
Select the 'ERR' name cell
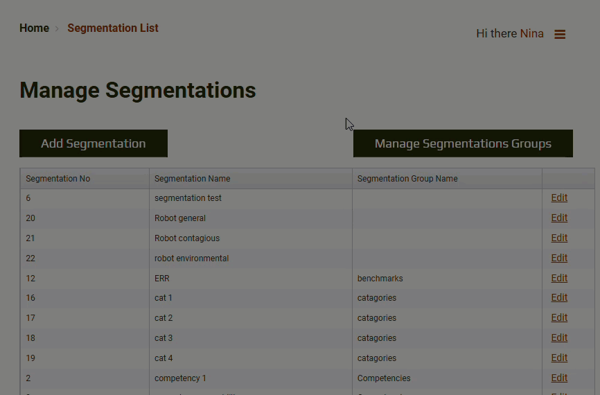click(x=251, y=279)
